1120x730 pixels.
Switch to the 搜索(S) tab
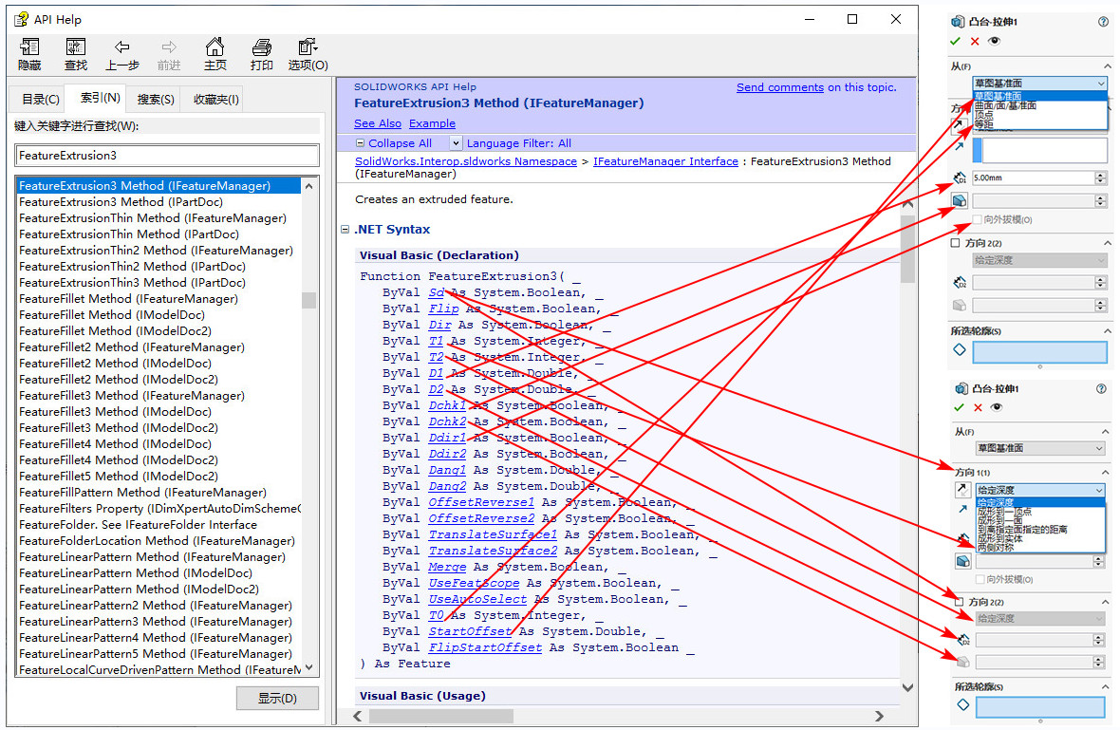pyautogui.click(x=156, y=100)
